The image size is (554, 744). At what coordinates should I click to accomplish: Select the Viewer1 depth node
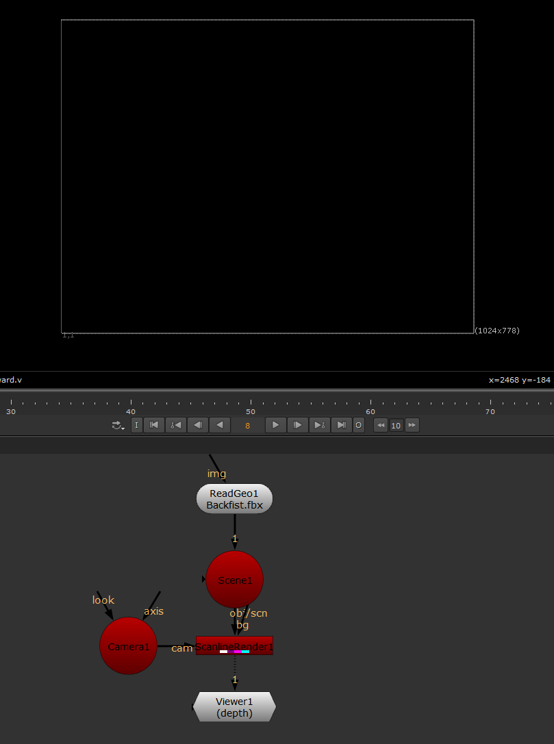[234, 707]
